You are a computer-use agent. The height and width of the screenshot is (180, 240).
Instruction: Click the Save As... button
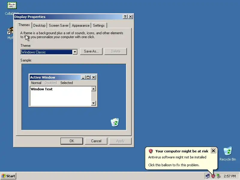point(91,51)
